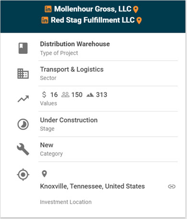Click the Category wrench icon

pos(23,149)
